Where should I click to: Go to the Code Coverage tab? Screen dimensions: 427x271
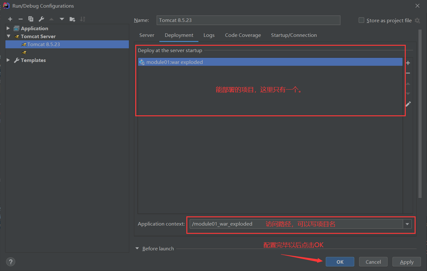click(x=243, y=35)
